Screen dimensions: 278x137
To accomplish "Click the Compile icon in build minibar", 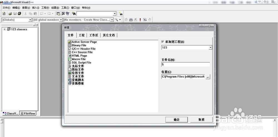I will [126, 20].
